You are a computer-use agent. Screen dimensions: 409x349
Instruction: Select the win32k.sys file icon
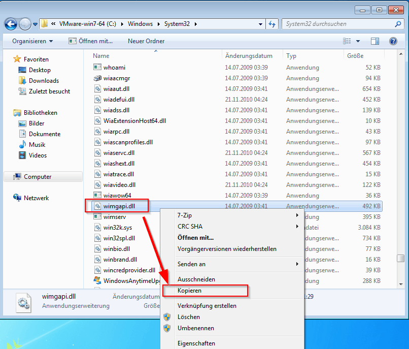(x=97, y=228)
